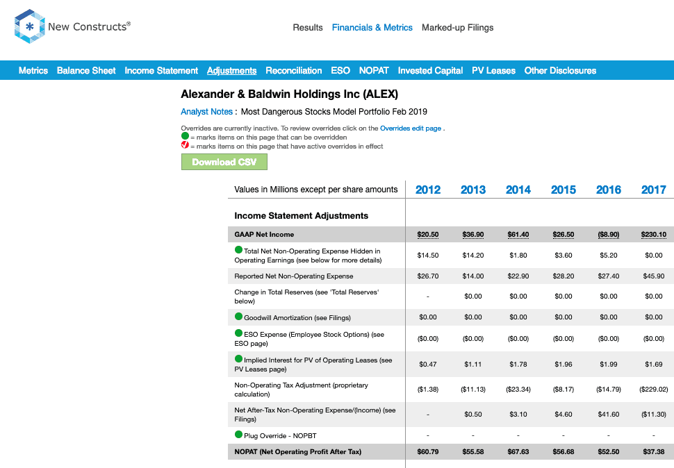Switch to the Balance Sheet tab
Viewport: 674px width, 468px height.
pyautogui.click(x=86, y=70)
